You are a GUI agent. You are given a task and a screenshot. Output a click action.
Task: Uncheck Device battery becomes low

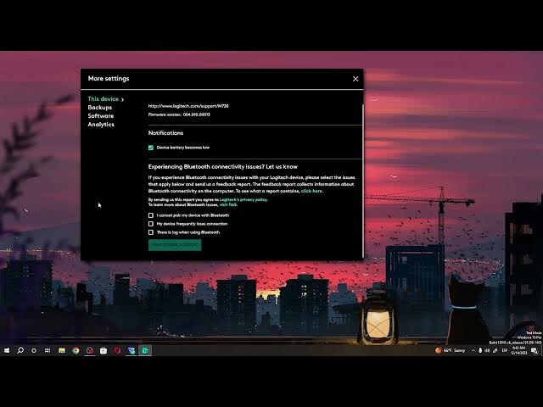click(151, 148)
